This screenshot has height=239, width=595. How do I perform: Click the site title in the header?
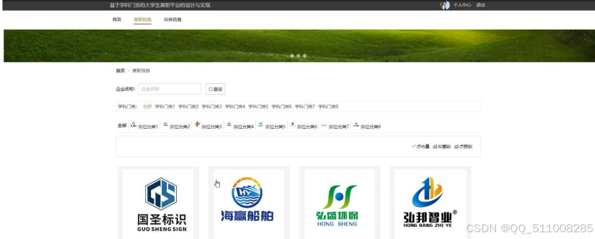[160, 5]
